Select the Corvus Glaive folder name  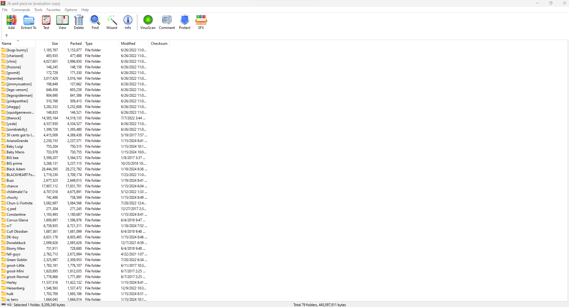(17, 220)
